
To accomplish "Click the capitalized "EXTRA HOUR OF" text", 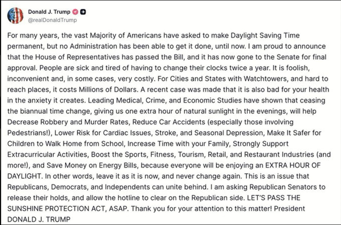I will tap(293, 165).
